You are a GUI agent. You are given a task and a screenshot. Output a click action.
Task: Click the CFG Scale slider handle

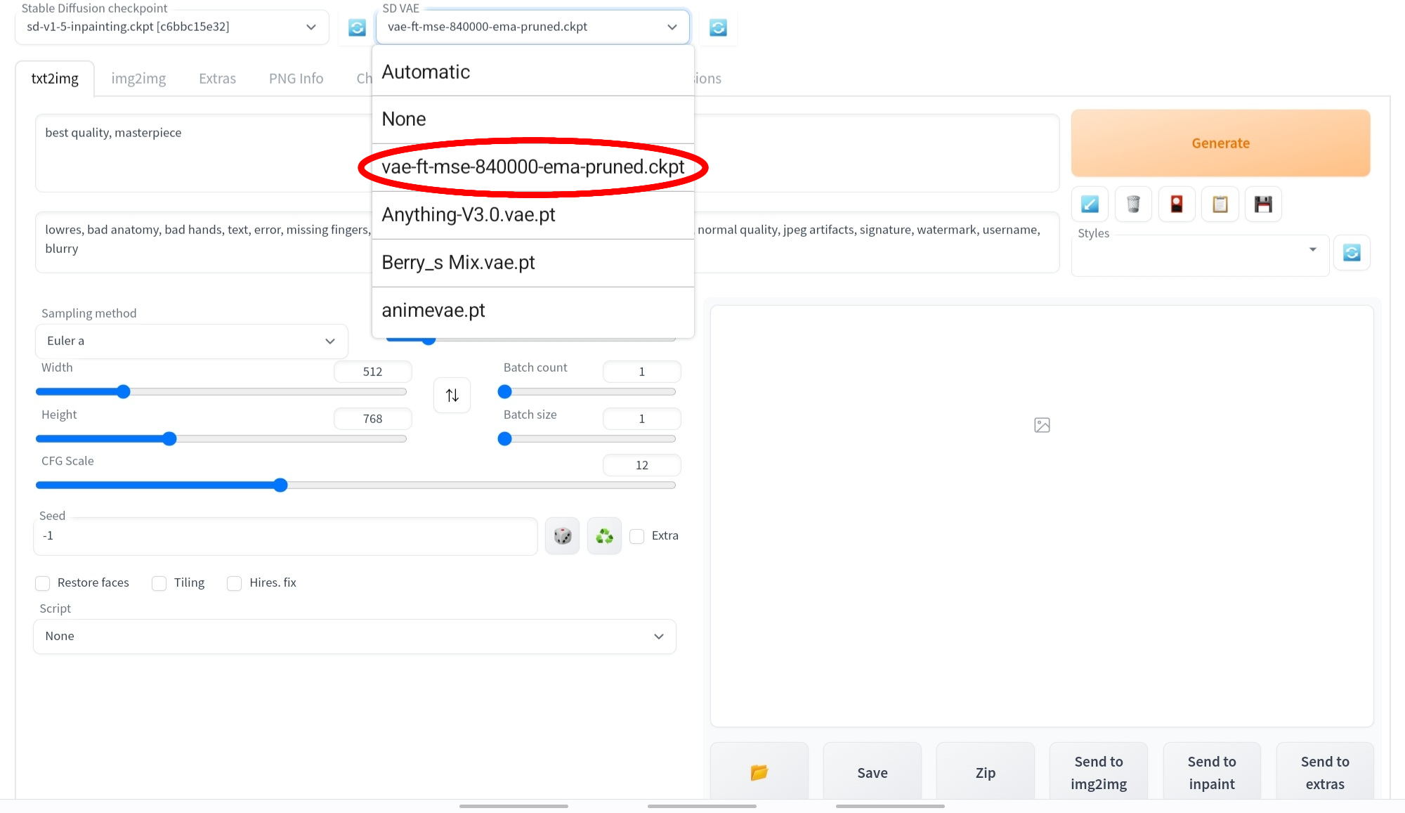[280, 485]
